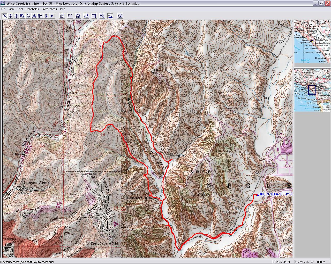Click the Spring label on map
Image resolution: width=331 pixels, height=264 pixels.
pos(175,155)
